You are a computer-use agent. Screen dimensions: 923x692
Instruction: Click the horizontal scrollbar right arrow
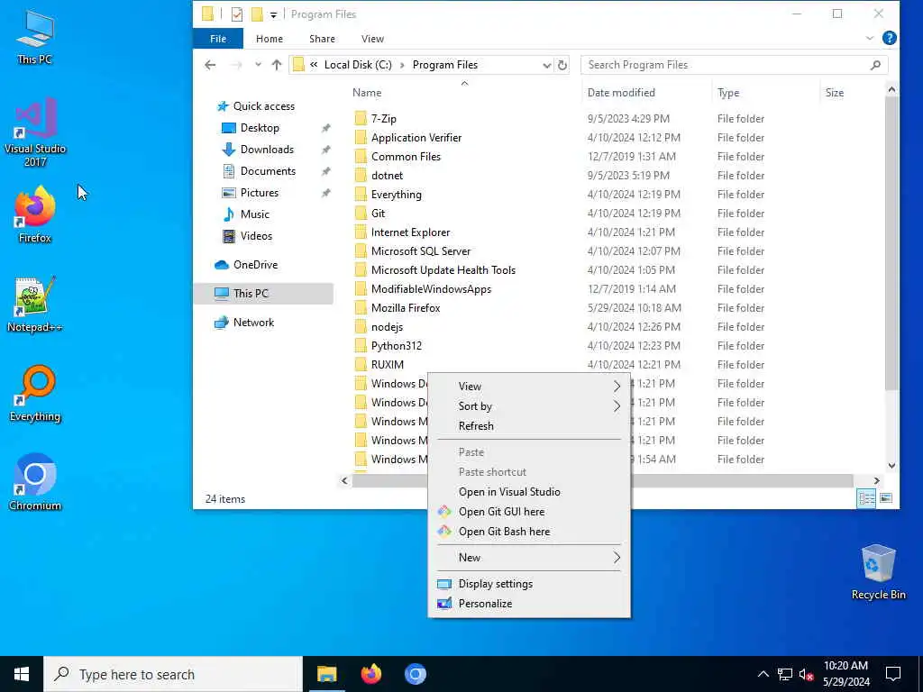point(876,481)
